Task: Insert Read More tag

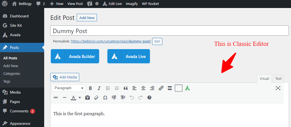Action: pos(170,88)
